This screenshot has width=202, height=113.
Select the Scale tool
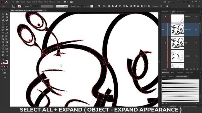[x=7, y=33]
